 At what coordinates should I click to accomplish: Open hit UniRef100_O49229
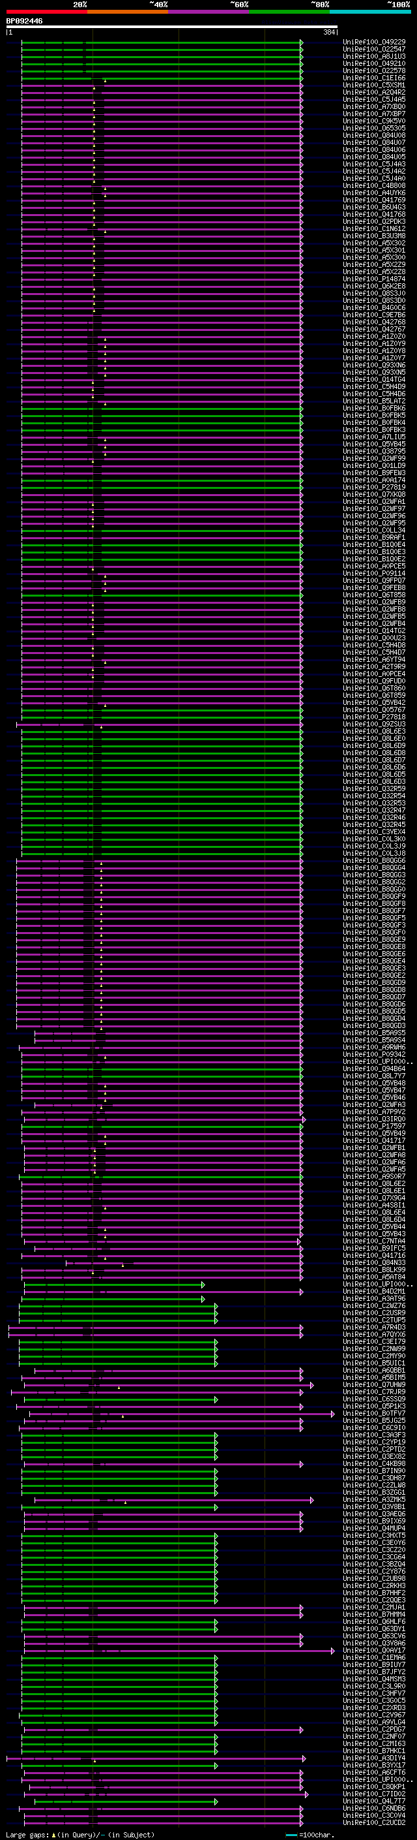[x=374, y=42]
